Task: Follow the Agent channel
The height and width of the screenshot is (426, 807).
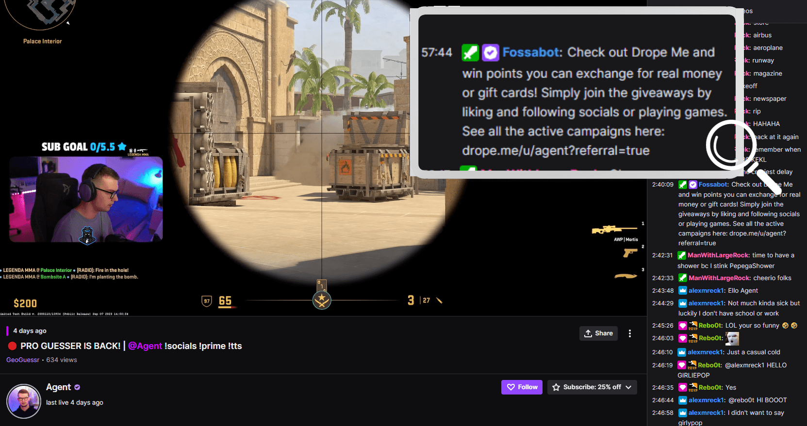Action: pos(522,387)
